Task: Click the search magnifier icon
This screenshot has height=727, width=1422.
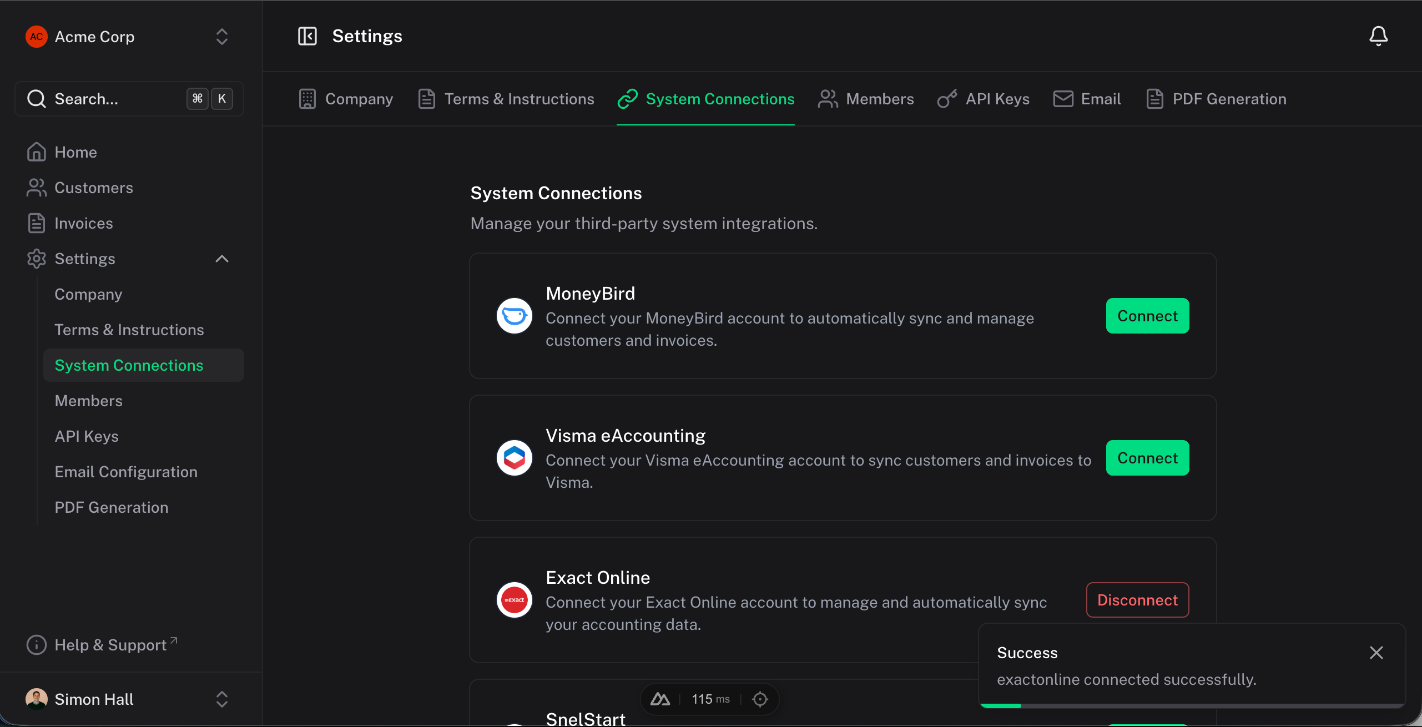Action: point(37,99)
